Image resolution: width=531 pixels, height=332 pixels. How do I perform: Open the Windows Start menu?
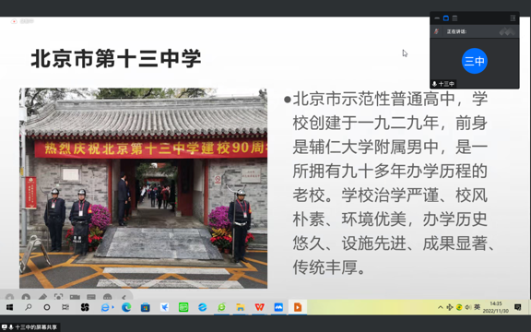pos(9,307)
